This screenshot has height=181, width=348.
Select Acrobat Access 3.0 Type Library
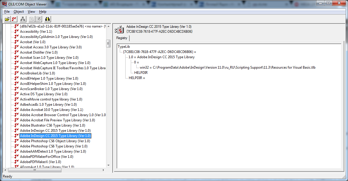coord(51,47)
